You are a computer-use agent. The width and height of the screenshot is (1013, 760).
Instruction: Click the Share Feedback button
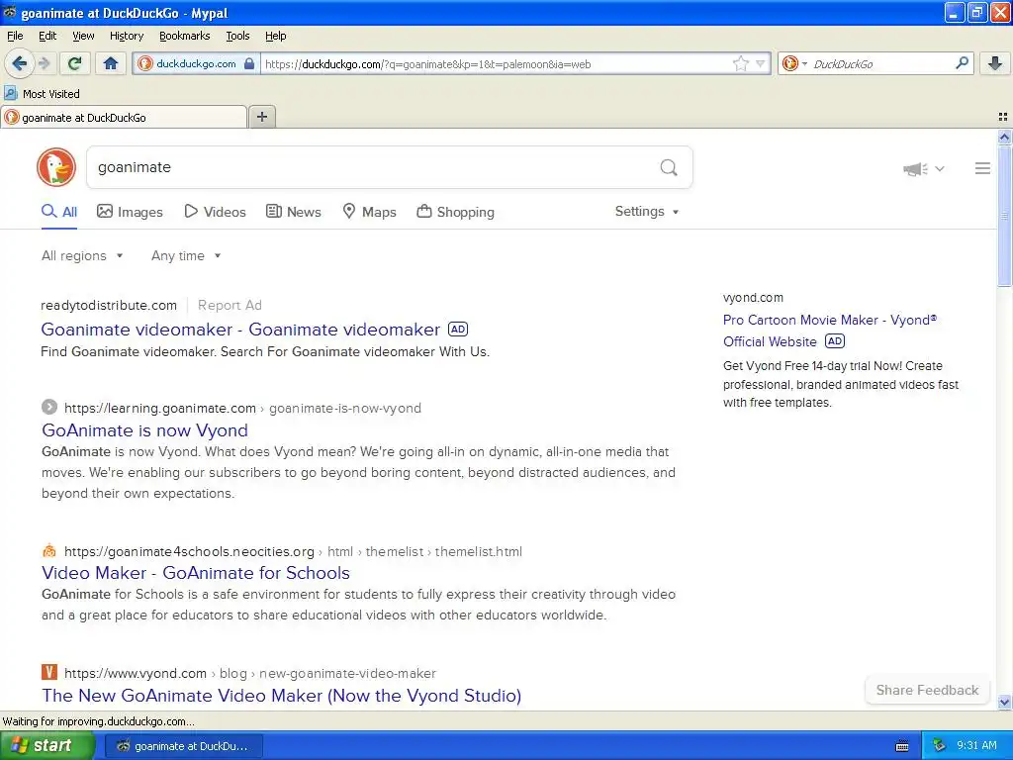(927, 690)
